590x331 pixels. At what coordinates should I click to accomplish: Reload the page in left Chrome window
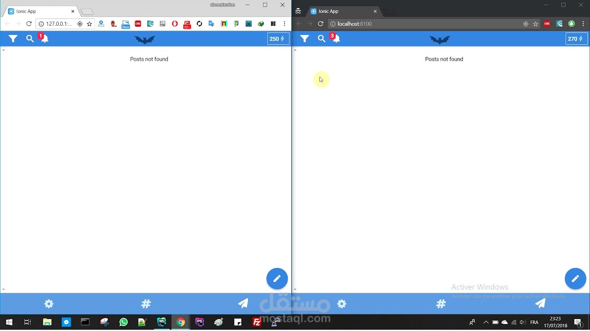pyautogui.click(x=29, y=24)
